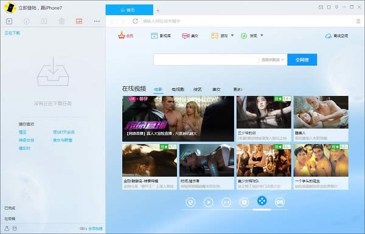The height and width of the screenshot is (234, 365).
Task: Click the circled play video icon at the bottom
Action: point(208,202)
